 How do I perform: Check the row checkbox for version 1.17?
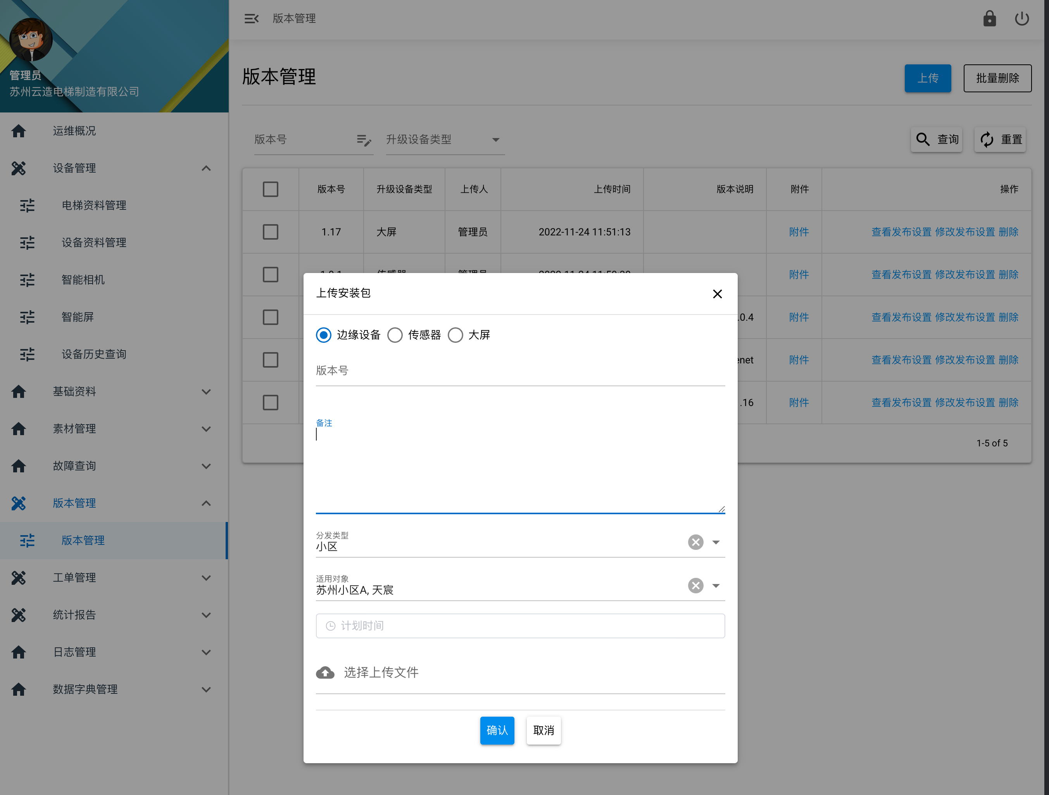(x=270, y=232)
